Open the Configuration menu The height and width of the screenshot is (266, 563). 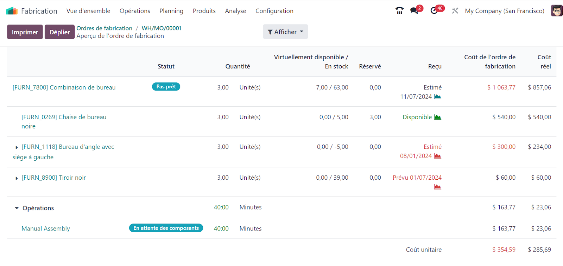pos(274,11)
